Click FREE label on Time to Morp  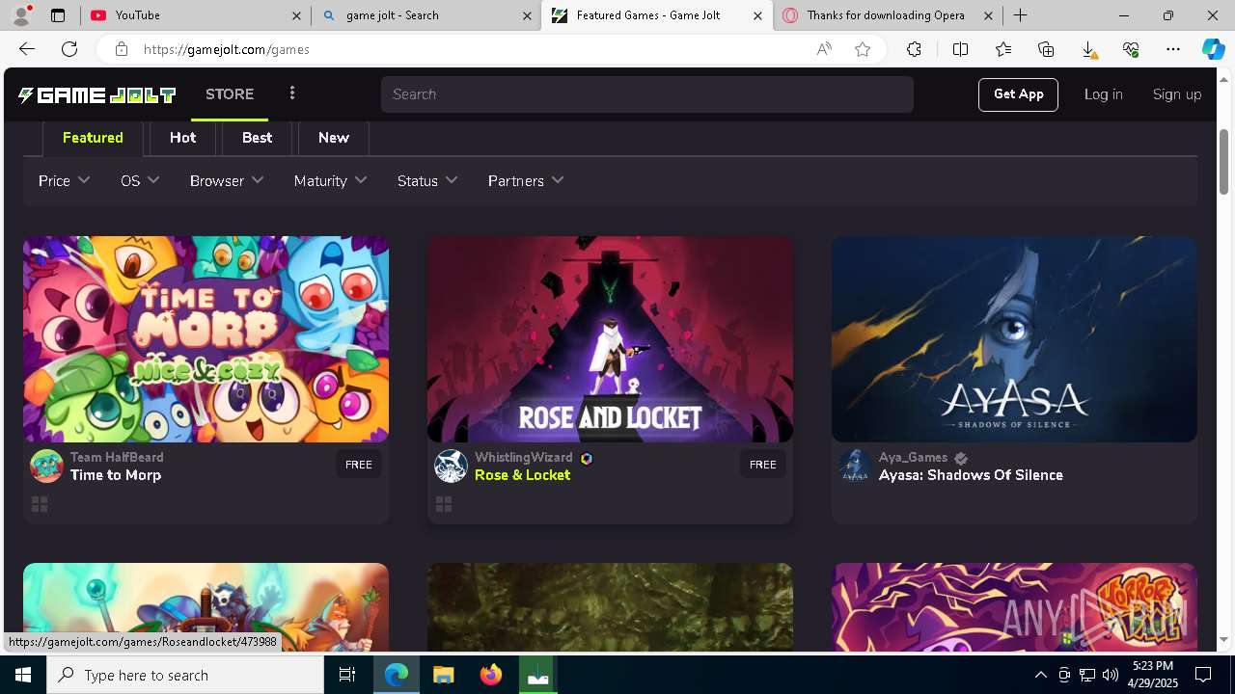(x=358, y=465)
